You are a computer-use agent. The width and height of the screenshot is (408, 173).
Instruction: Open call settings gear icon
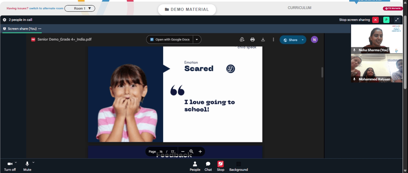4,20
